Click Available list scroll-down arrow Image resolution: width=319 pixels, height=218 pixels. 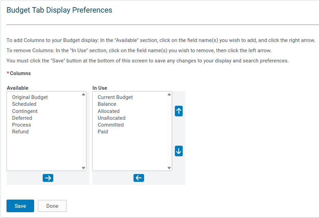point(83,168)
